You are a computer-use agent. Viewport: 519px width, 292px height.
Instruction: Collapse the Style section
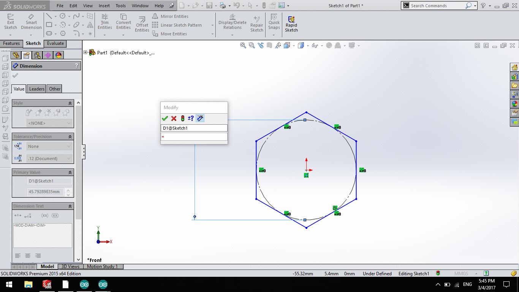click(x=70, y=103)
